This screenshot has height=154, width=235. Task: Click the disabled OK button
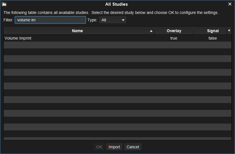click(99, 147)
